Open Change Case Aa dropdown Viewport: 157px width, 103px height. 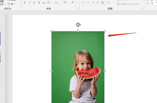click(x=57, y=3)
